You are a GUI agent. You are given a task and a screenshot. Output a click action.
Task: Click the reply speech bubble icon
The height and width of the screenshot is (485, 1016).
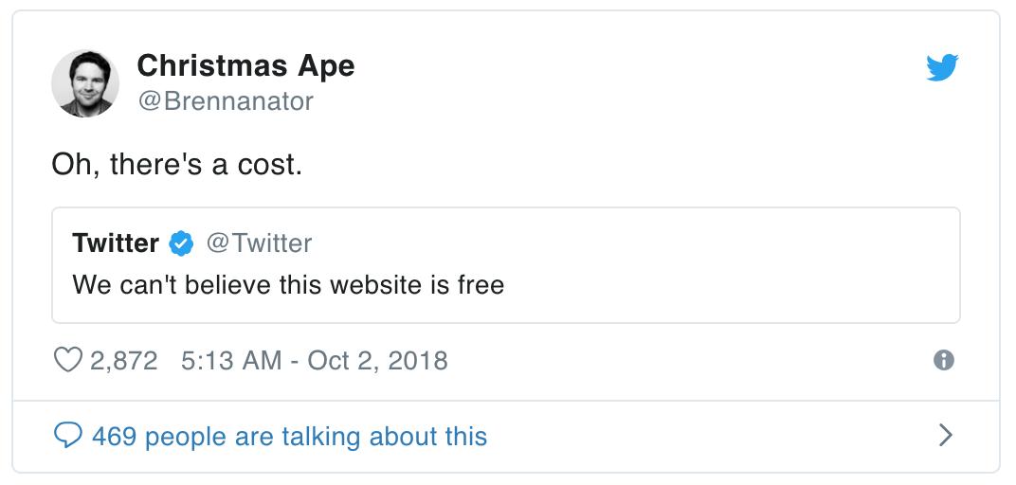pyautogui.click(x=67, y=436)
